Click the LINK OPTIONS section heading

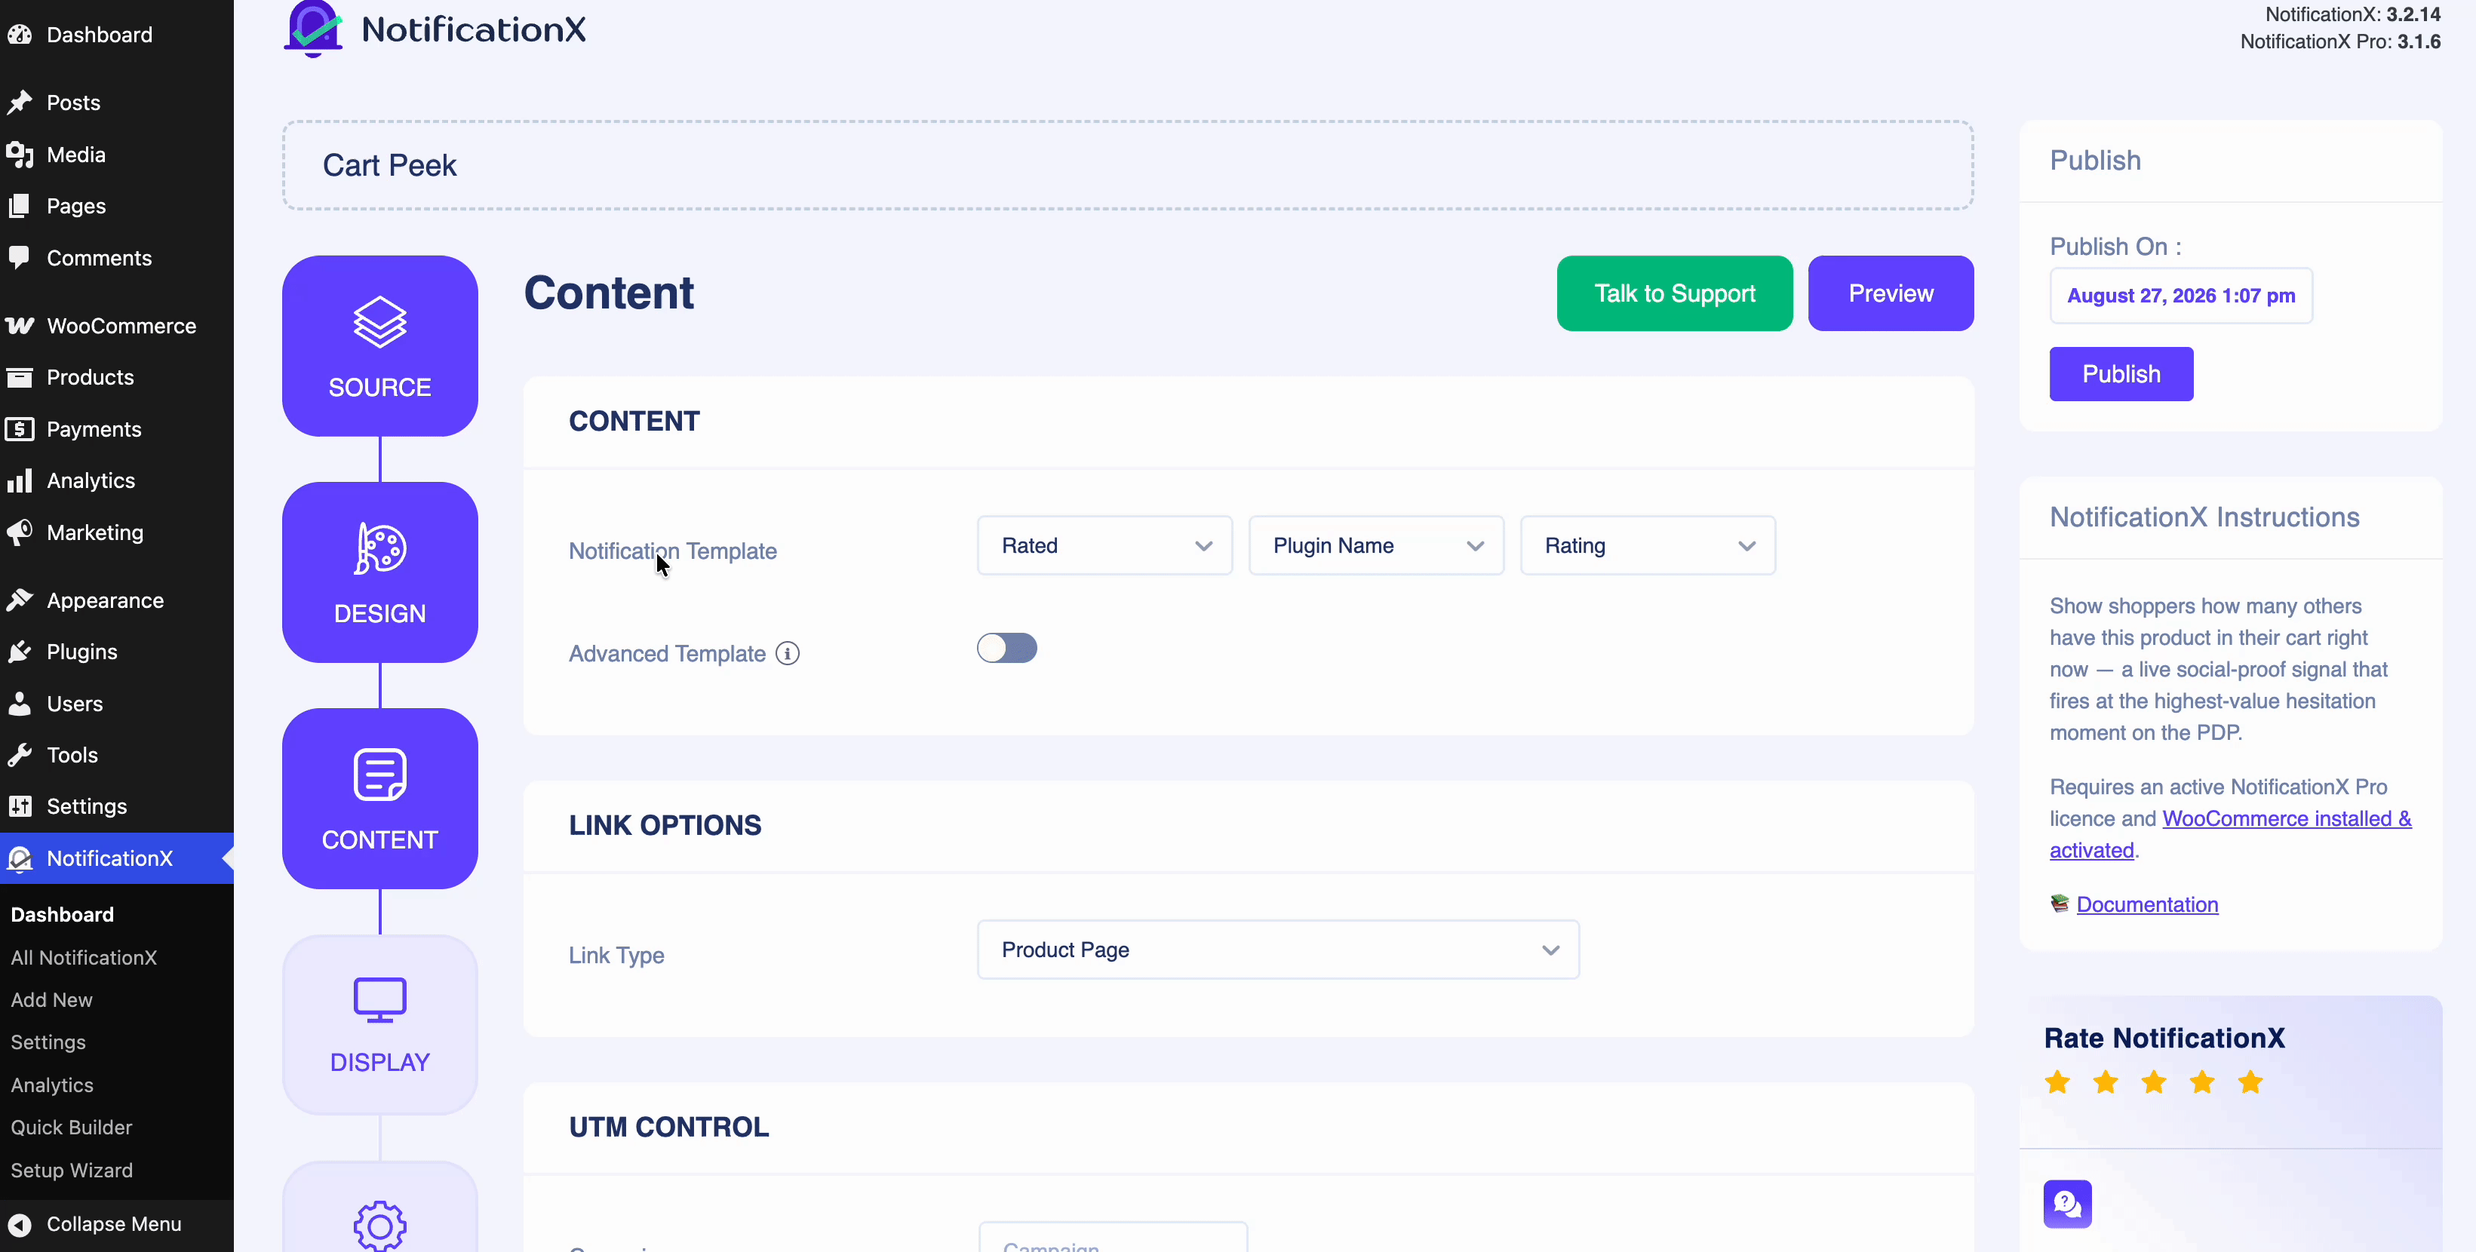664,825
